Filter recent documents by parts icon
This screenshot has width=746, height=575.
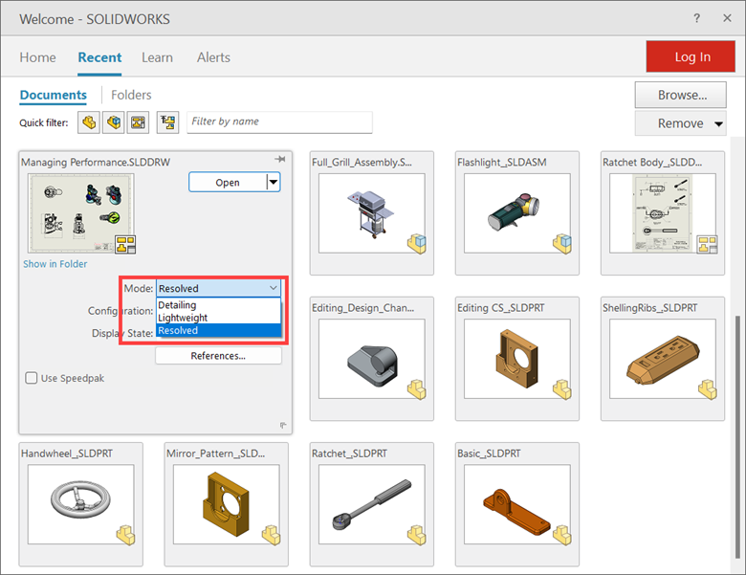coord(89,122)
